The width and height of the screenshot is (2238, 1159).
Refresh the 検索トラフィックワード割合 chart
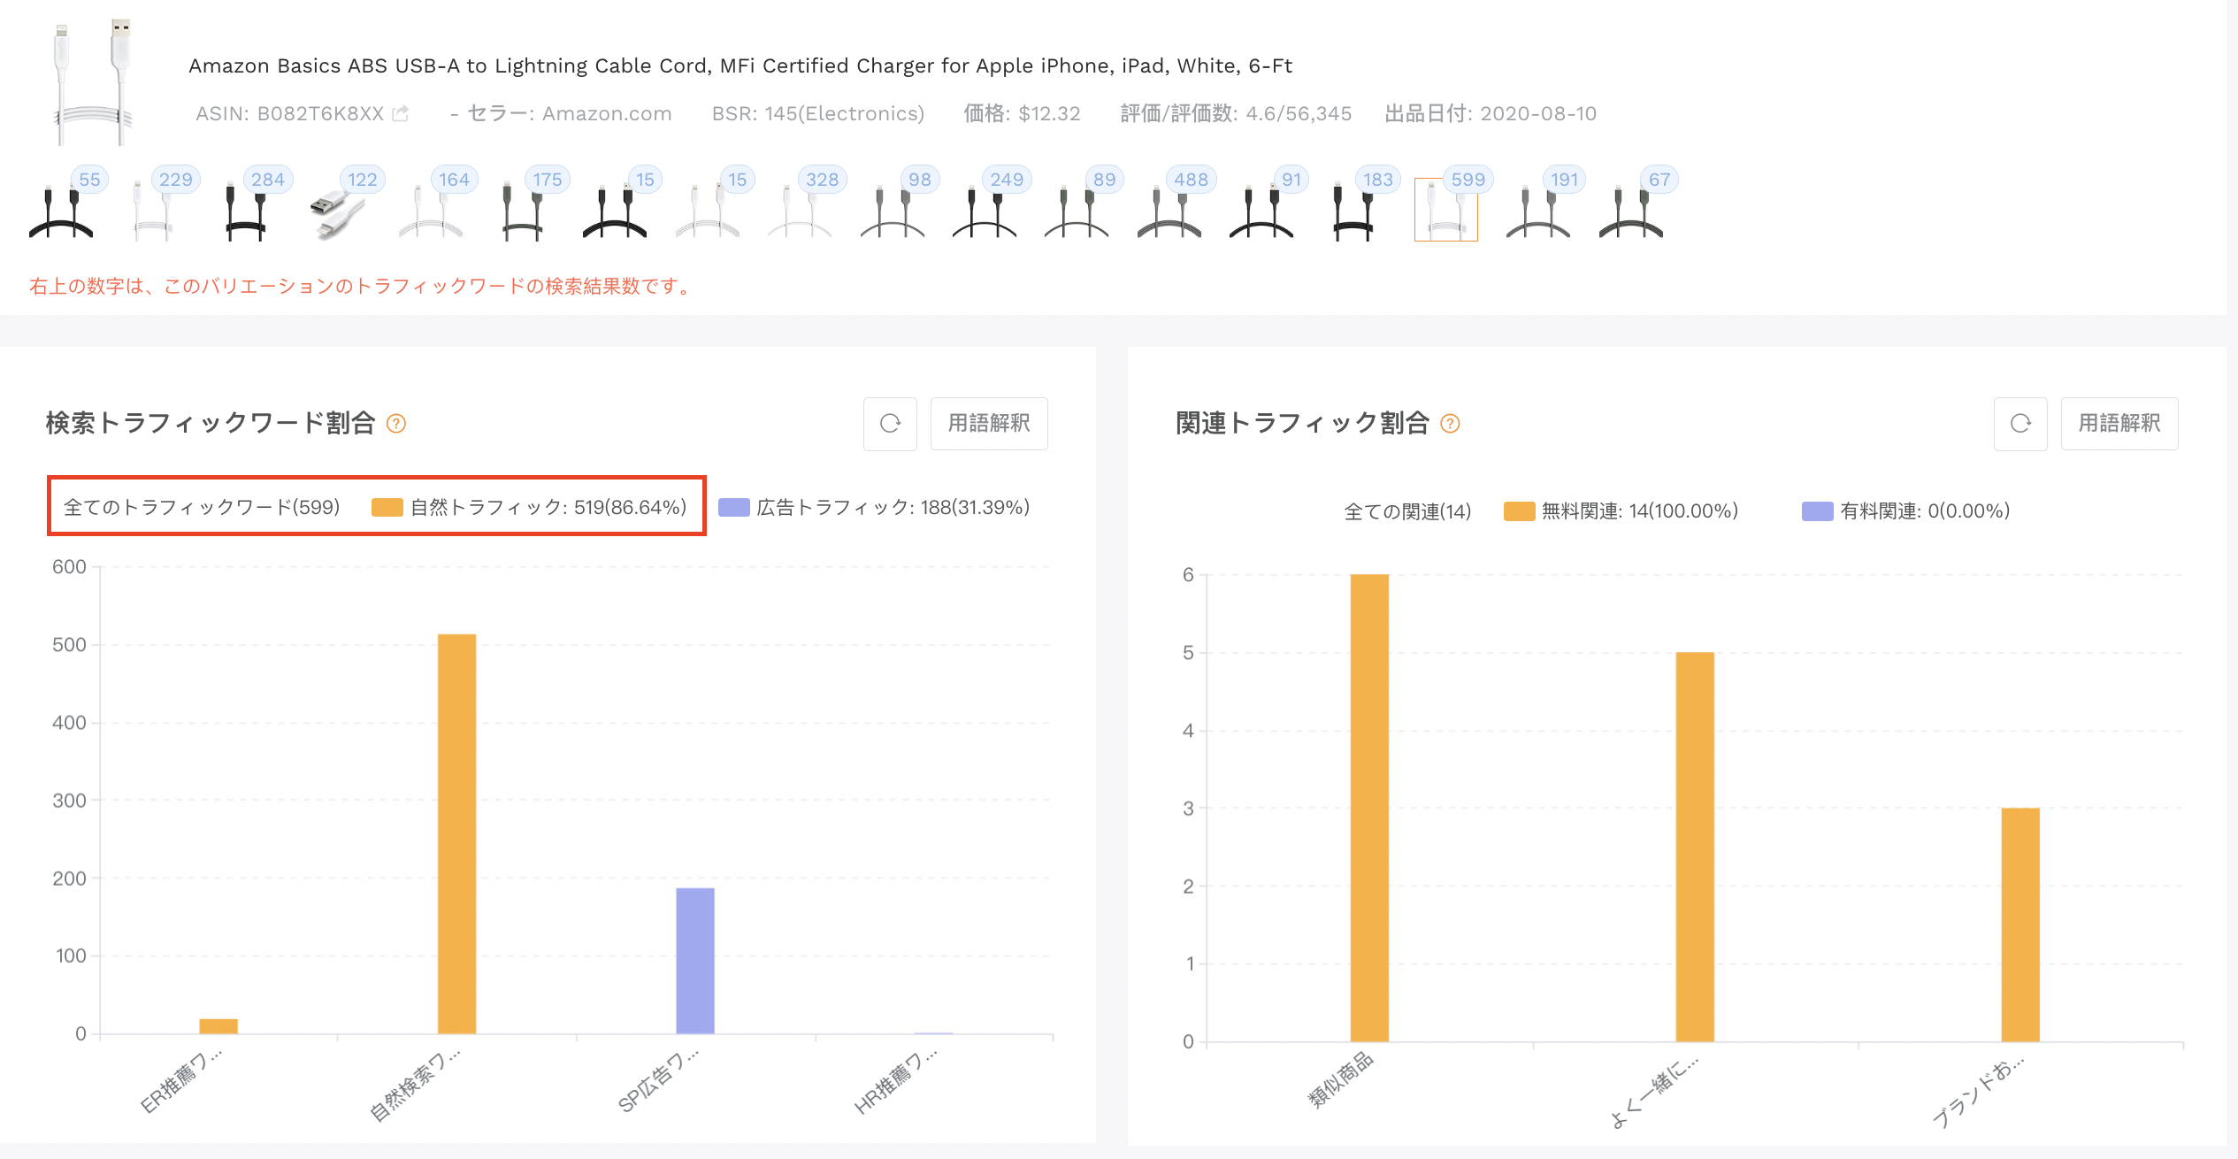tap(890, 424)
